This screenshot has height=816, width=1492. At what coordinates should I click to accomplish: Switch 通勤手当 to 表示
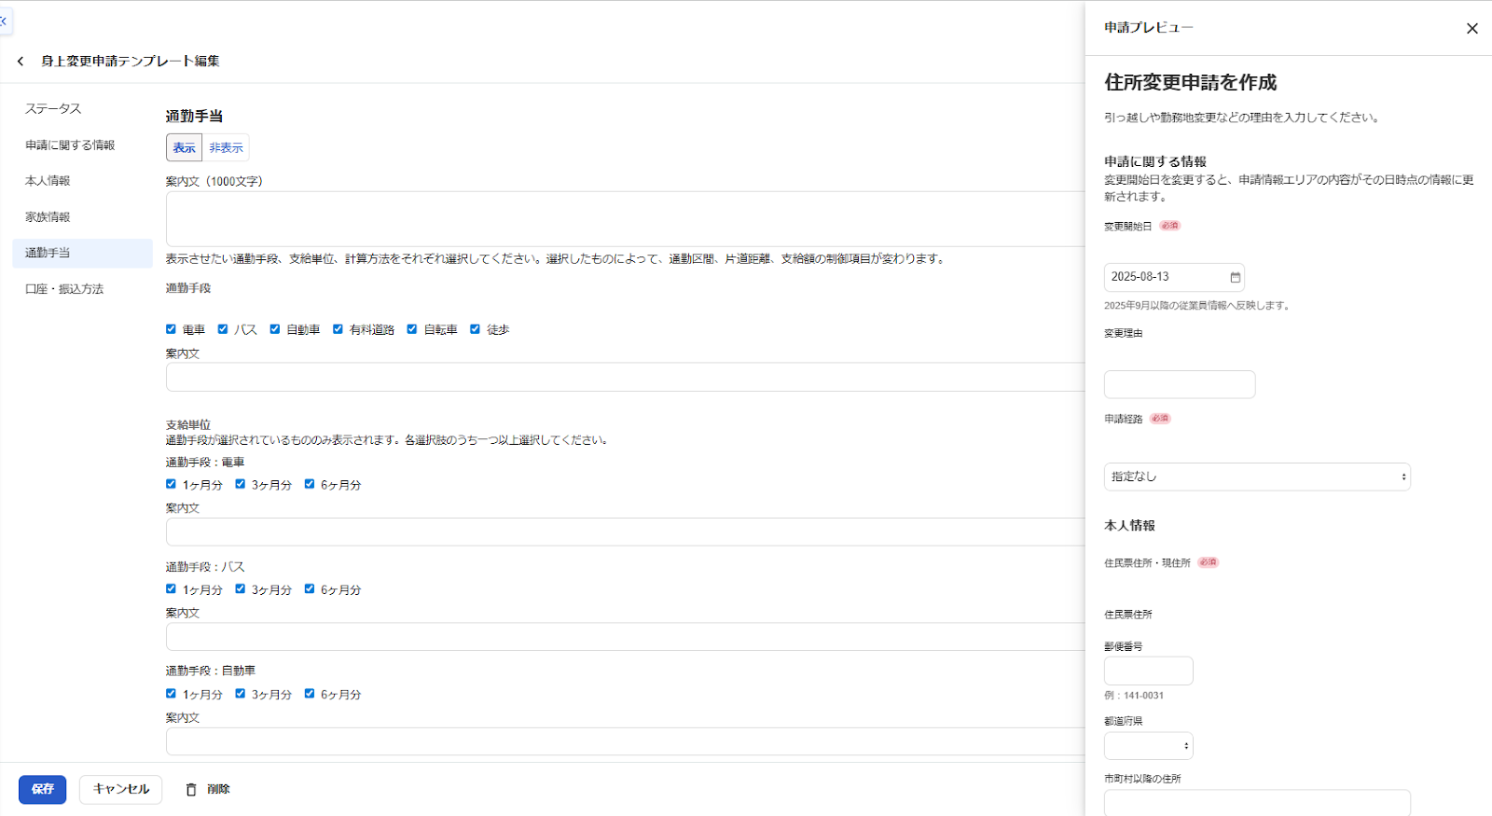click(x=185, y=147)
